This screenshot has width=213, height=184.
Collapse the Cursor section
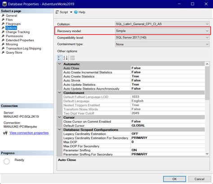(x=60, y=117)
